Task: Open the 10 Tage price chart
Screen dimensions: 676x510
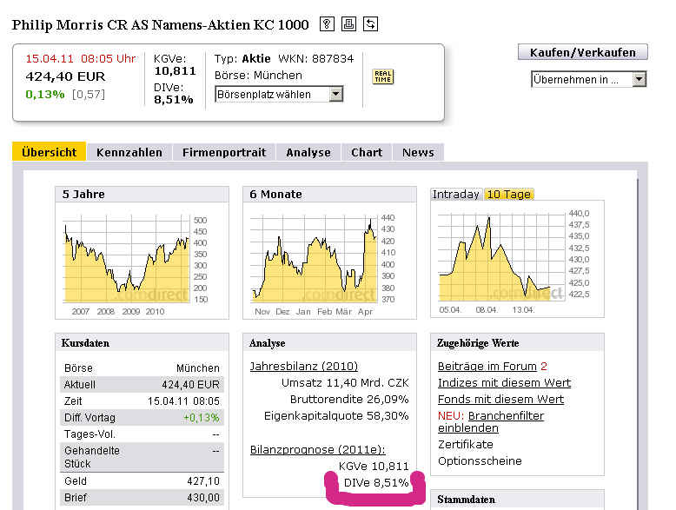Action: click(x=513, y=259)
